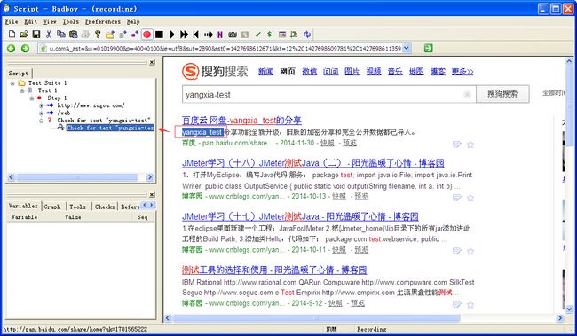Image resolution: width=577 pixels, height=336 pixels.
Task: Add a variable with the dollar icon
Action: [270, 35]
